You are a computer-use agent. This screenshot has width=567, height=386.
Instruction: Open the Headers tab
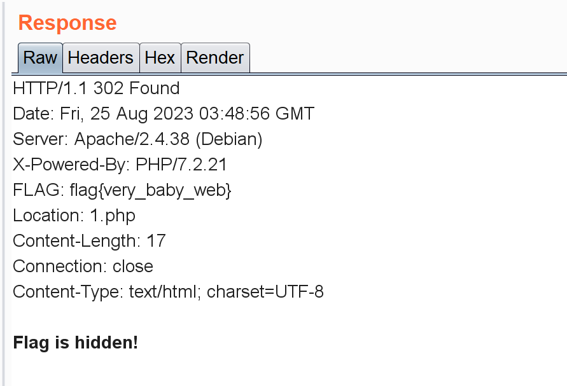(x=101, y=58)
